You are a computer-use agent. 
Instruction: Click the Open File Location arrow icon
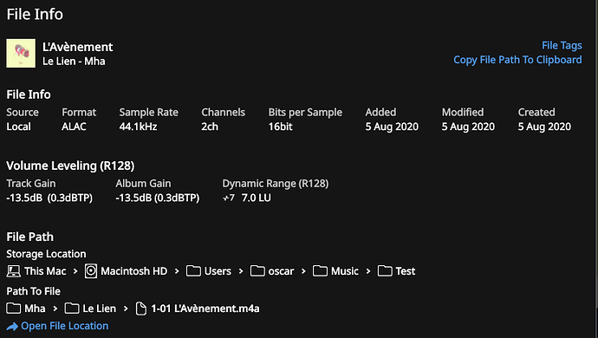pyautogui.click(x=12, y=327)
